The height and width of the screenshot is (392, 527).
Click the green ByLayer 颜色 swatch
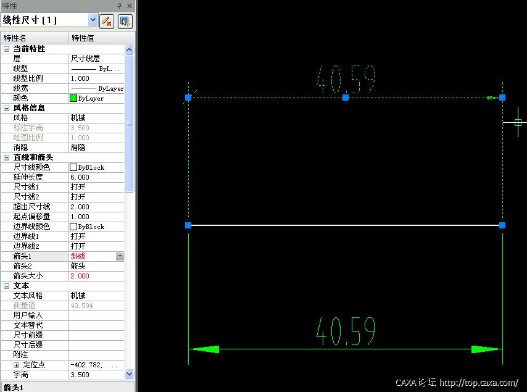click(x=73, y=98)
